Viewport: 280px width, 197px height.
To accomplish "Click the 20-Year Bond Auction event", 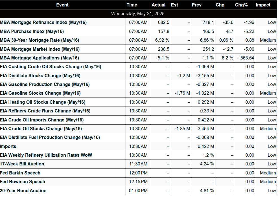I will coord(23,191).
